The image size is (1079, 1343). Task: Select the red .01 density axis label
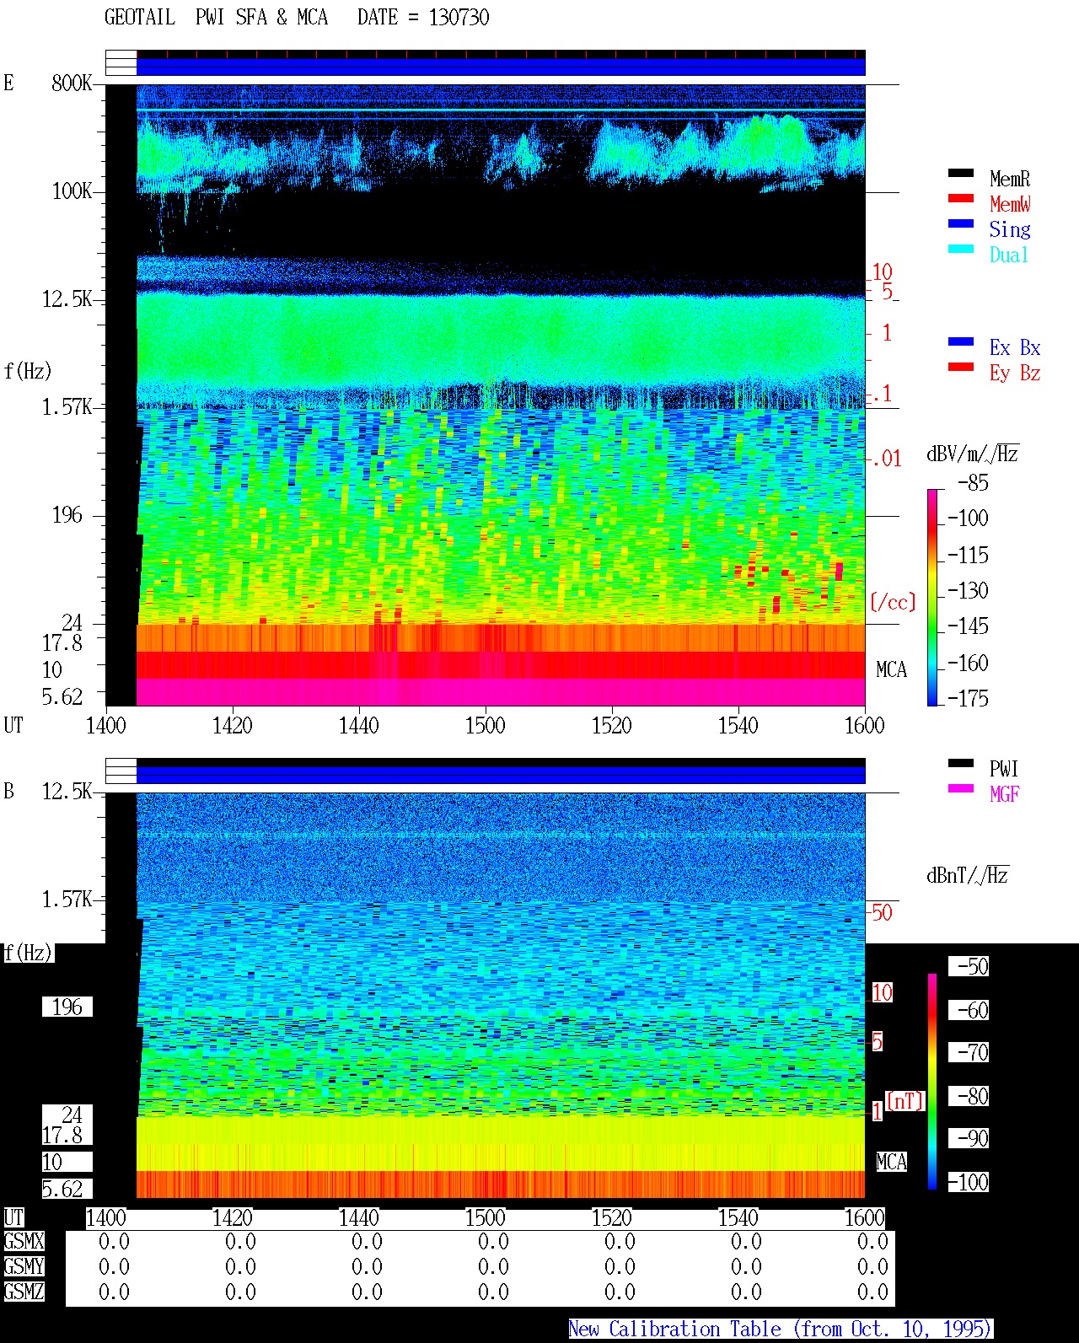point(886,459)
